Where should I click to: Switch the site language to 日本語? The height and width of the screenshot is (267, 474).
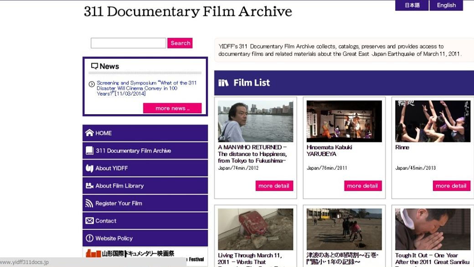(x=412, y=5)
